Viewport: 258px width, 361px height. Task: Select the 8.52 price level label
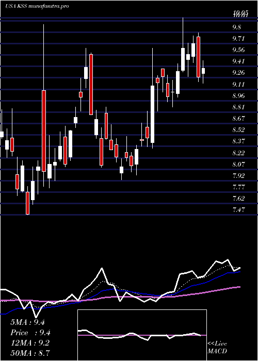coord(238,130)
